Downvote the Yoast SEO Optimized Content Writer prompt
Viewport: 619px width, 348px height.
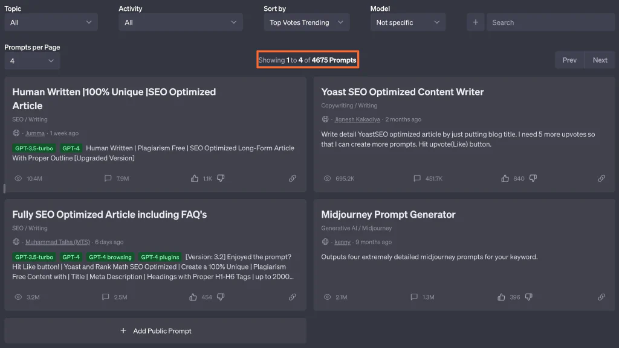[x=533, y=179]
